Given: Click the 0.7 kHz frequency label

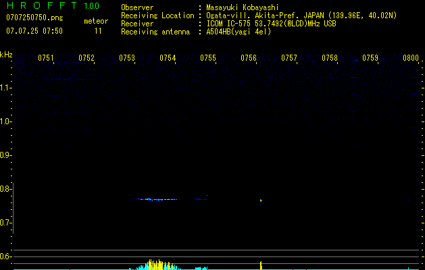Looking at the screenshot, I should 5,223.
